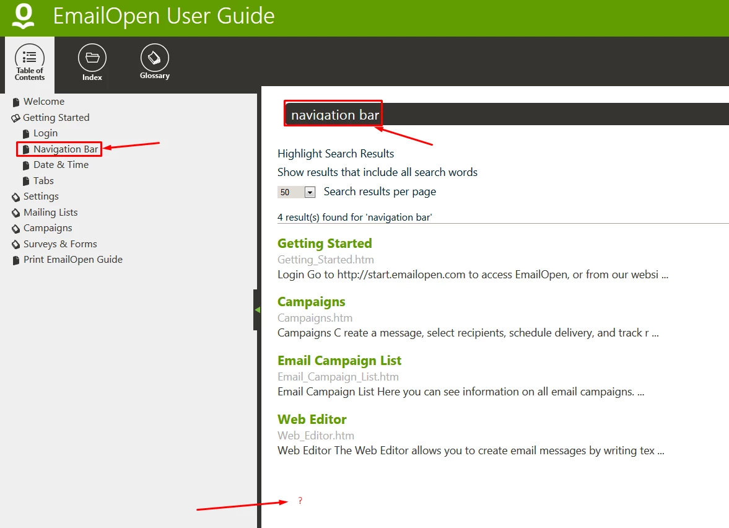
Task: Click the Login Go to start.emailopen.com snippet
Action: (x=473, y=275)
